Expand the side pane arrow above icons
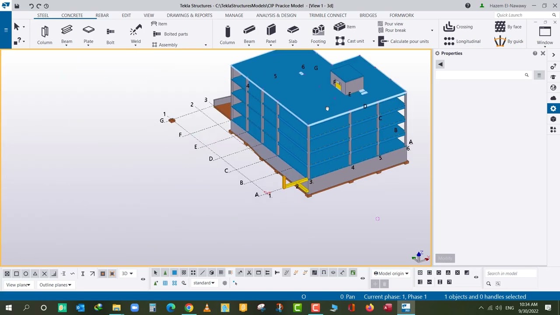 pos(553,55)
